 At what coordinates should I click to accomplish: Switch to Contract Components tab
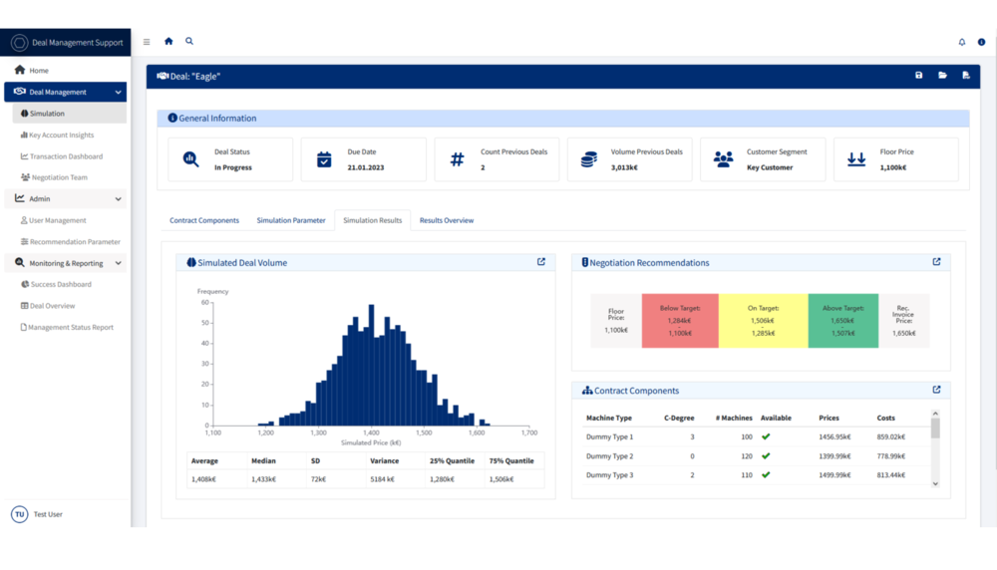pyautogui.click(x=204, y=220)
